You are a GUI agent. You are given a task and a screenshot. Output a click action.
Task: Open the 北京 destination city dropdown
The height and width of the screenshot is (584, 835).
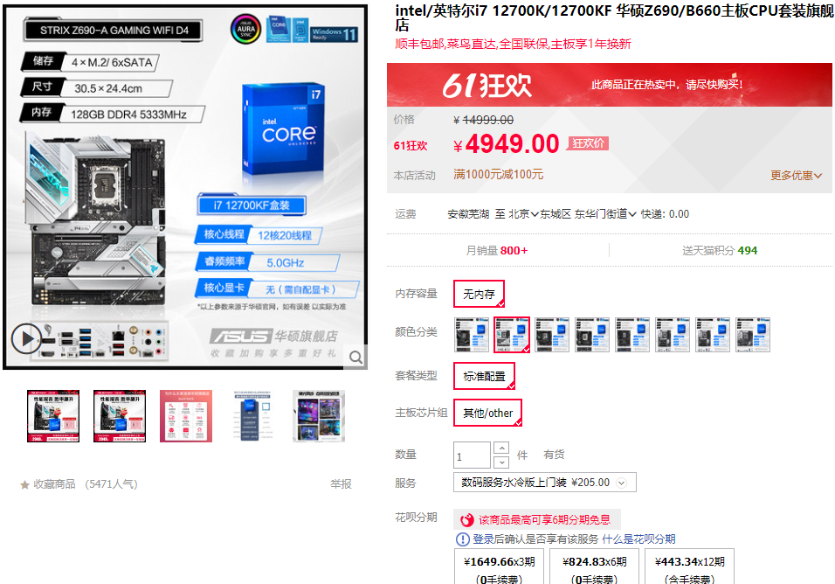click(x=523, y=214)
